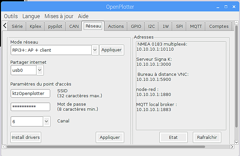Close the OpenPlotter window
Viewport: 240px width, 156px height.
coord(234,7)
